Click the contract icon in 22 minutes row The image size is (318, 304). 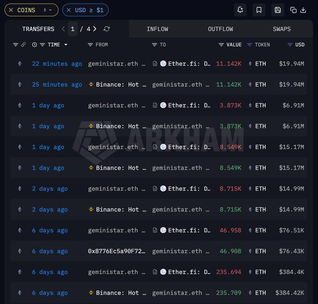pyautogui.click(x=155, y=64)
